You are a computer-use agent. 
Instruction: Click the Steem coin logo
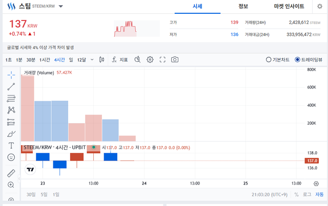pos(11,6)
